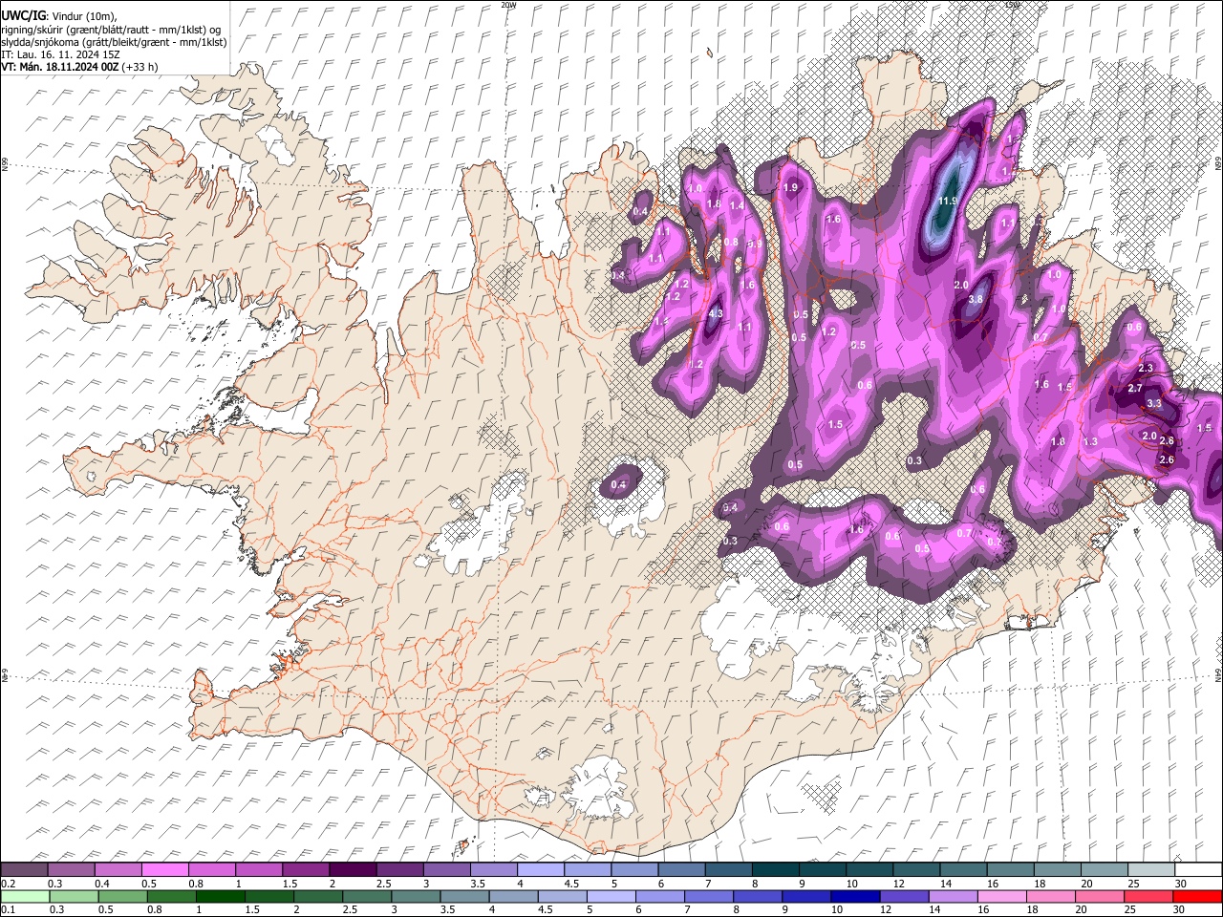Image resolution: width=1223 pixels, height=917 pixels.
Task: Choose the dark navy blue swatch in the lower legend
Action: tap(854, 896)
